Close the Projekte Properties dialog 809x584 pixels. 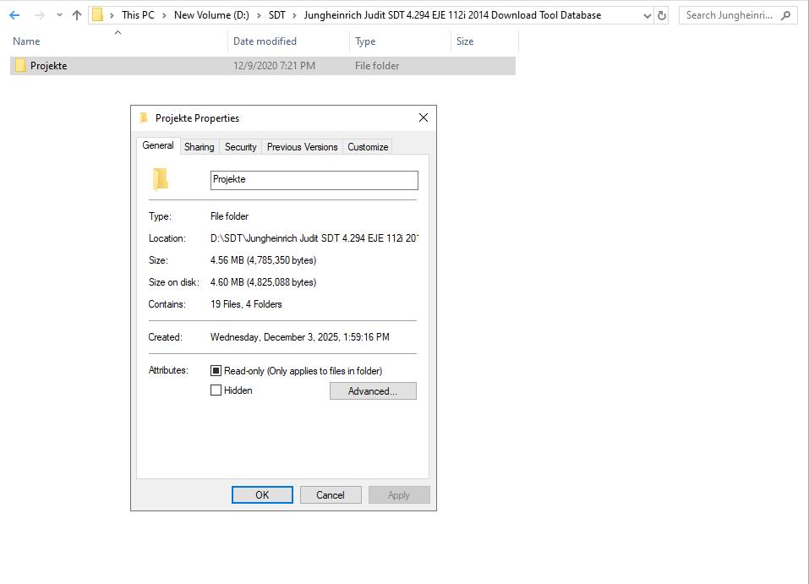coord(423,117)
